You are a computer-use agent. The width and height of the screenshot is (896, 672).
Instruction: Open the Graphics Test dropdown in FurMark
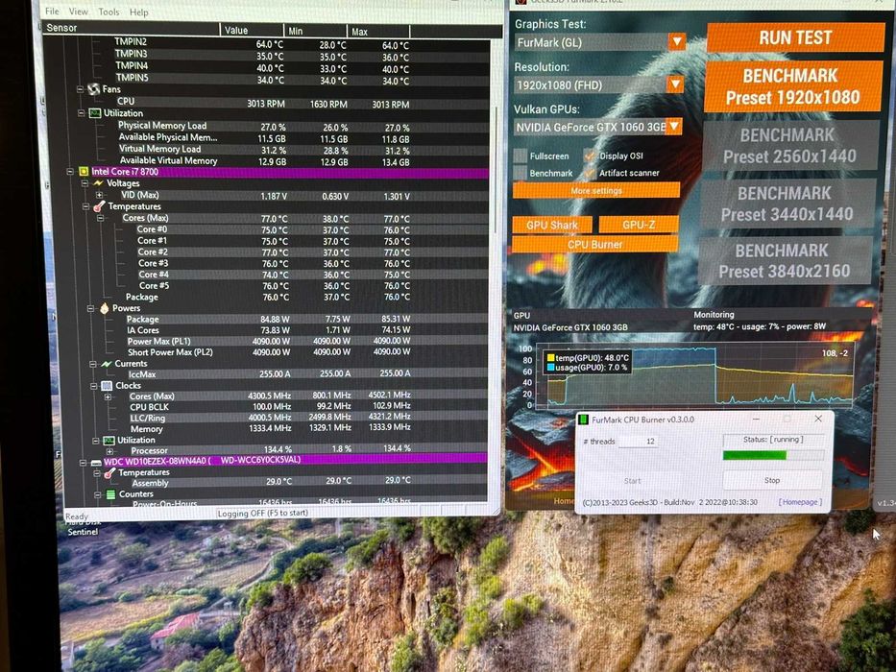[x=677, y=41]
